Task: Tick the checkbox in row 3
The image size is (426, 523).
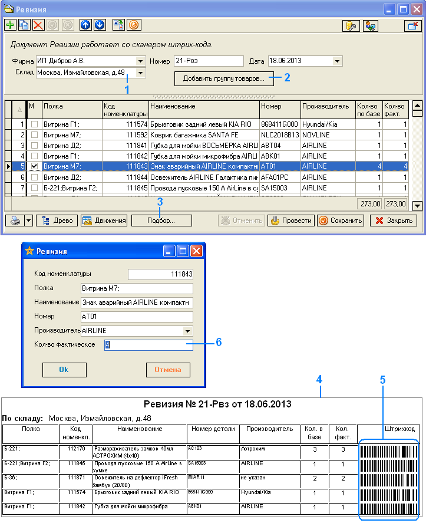Action: pos(34,146)
